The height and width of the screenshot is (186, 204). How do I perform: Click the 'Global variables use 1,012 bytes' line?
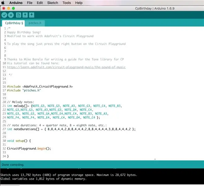point(43,179)
